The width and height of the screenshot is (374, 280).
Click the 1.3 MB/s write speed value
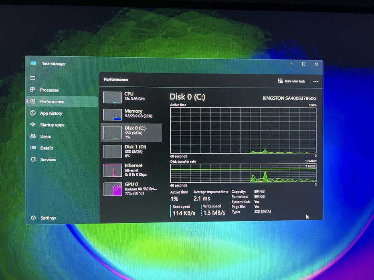click(214, 213)
